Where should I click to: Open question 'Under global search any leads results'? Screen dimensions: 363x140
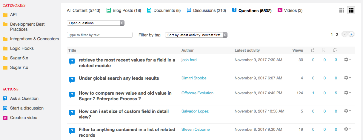point(119,78)
